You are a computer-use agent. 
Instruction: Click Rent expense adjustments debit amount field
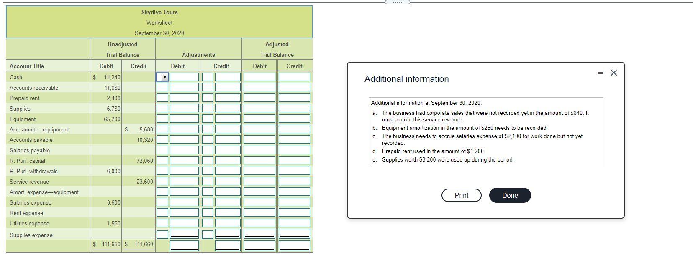point(184,212)
